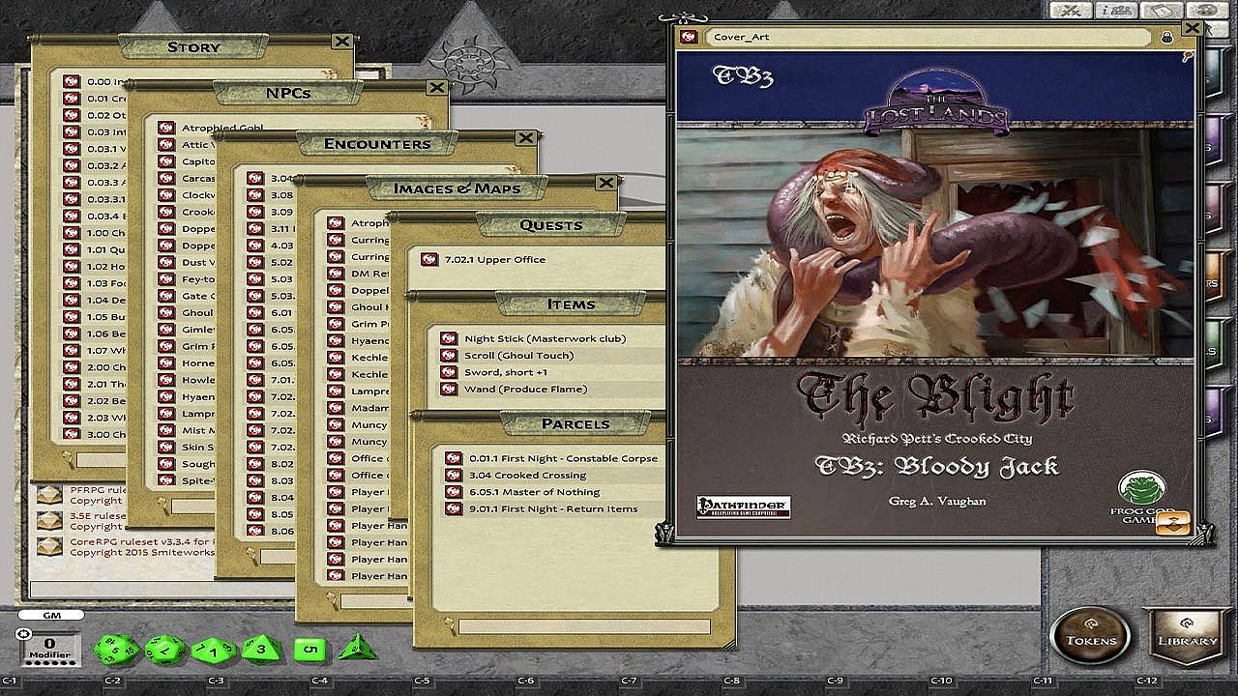1238x696 pixels.
Task: Click the search field in the Parcels window
Action: [x=583, y=626]
